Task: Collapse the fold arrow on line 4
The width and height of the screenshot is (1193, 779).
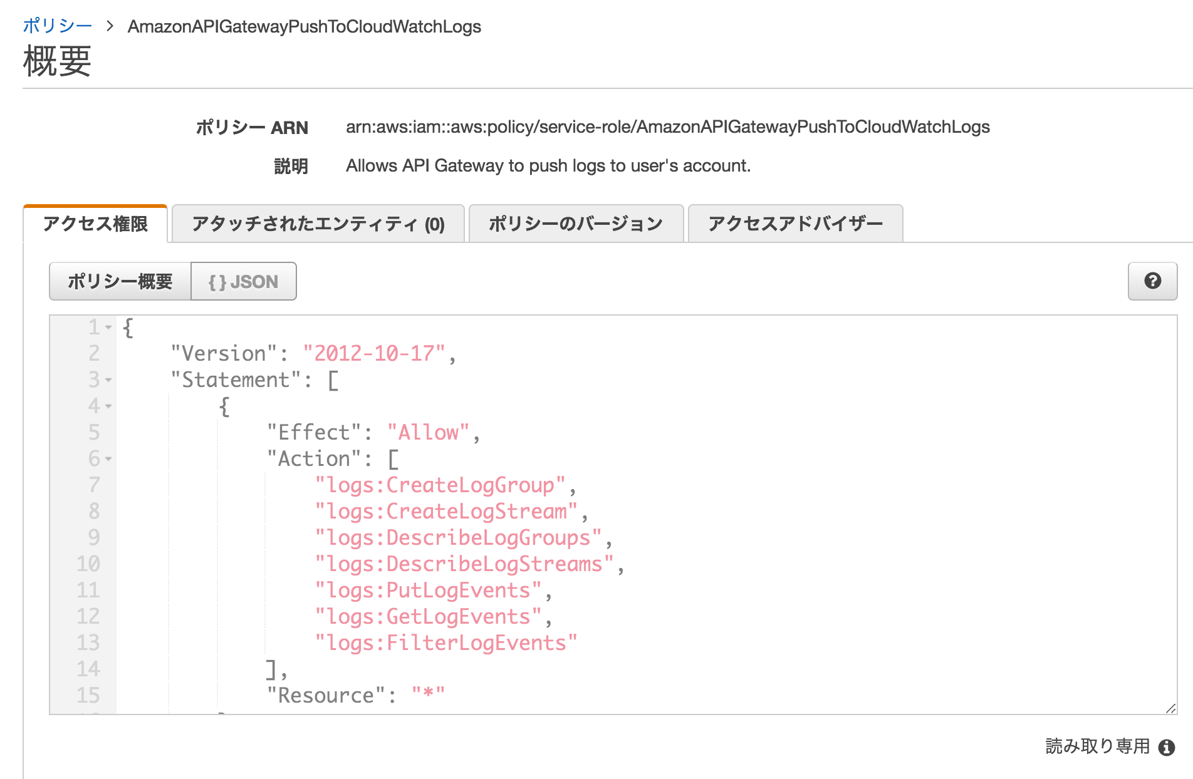Action: click(x=108, y=406)
